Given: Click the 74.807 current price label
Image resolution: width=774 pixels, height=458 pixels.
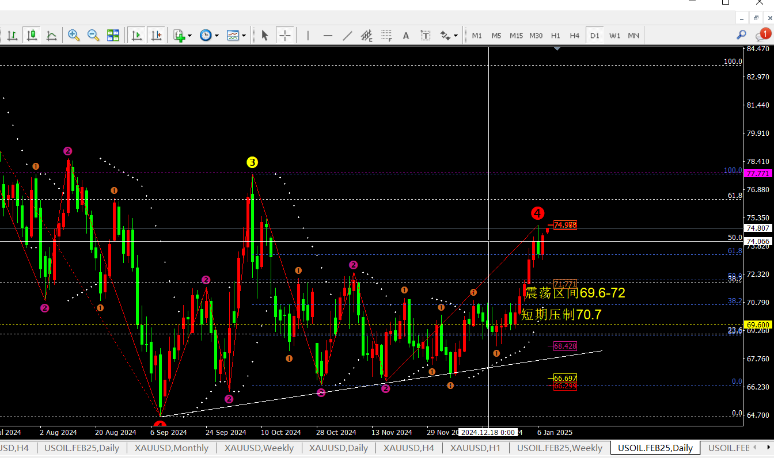Looking at the screenshot, I should pos(758,228).
